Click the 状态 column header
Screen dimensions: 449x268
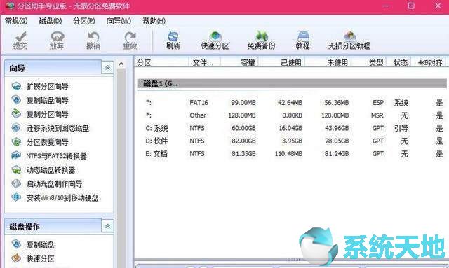(x=399, y=62)
